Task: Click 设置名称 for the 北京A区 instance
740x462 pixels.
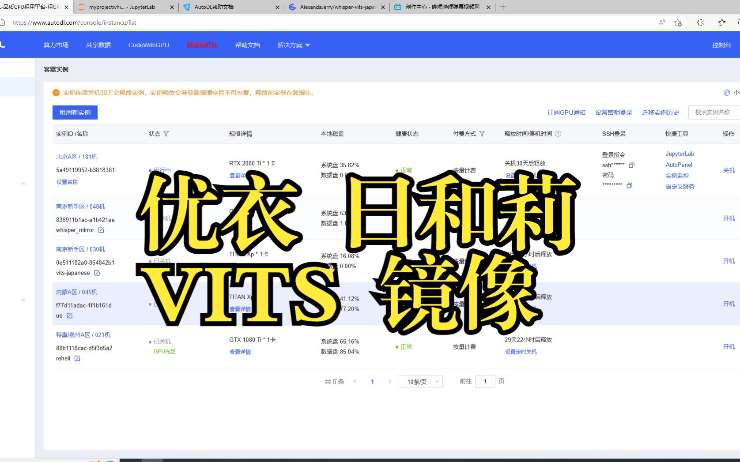Action: (67, 182)
